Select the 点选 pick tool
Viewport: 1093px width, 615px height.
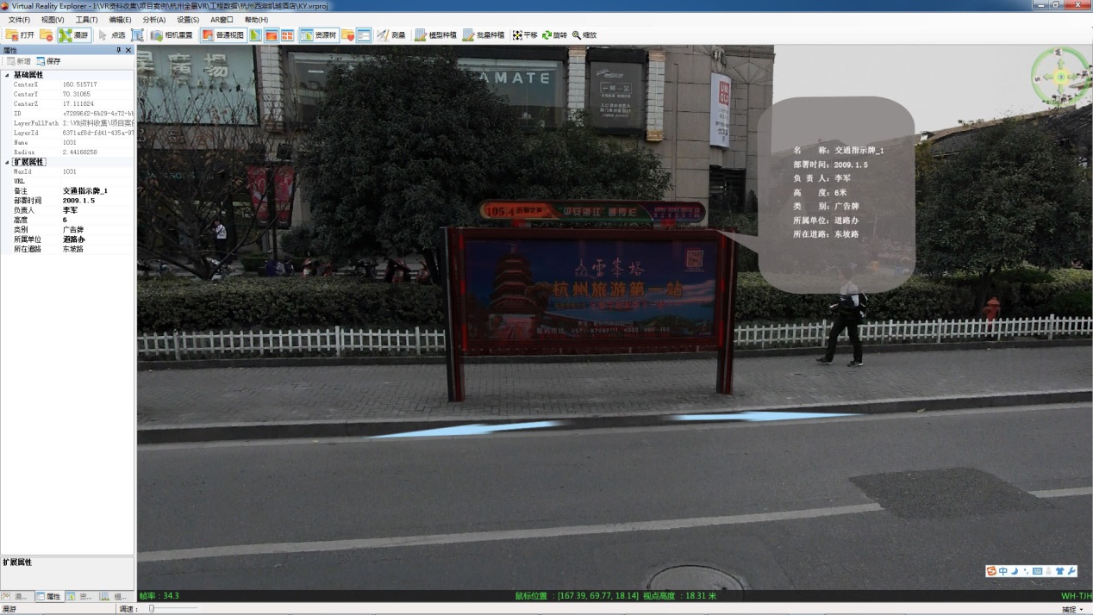tap(112, 35)
